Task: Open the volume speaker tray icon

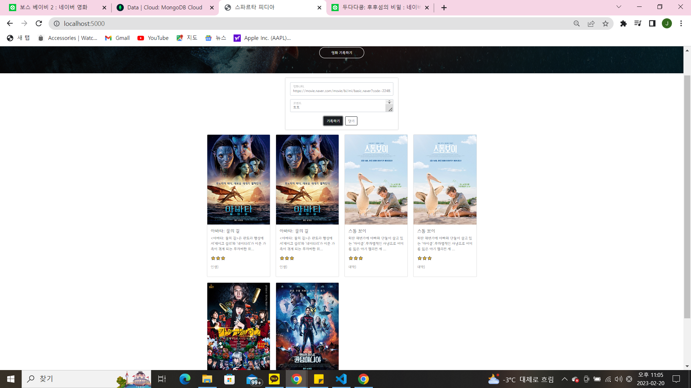Action: pos(619,379)
